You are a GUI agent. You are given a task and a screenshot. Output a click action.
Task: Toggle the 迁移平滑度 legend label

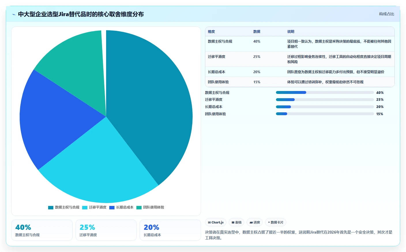[x=98, y=207]
